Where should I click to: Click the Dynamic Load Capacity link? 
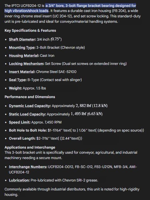pyautogui.click(x=30, y=106)
